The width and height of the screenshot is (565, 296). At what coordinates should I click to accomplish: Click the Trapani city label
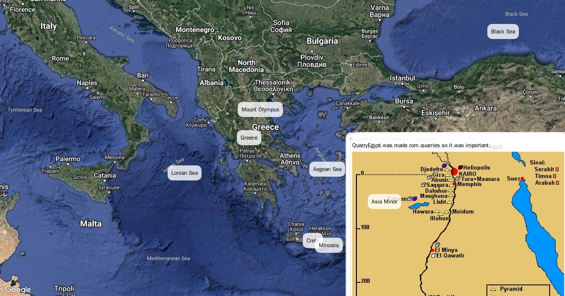[50, 171]
